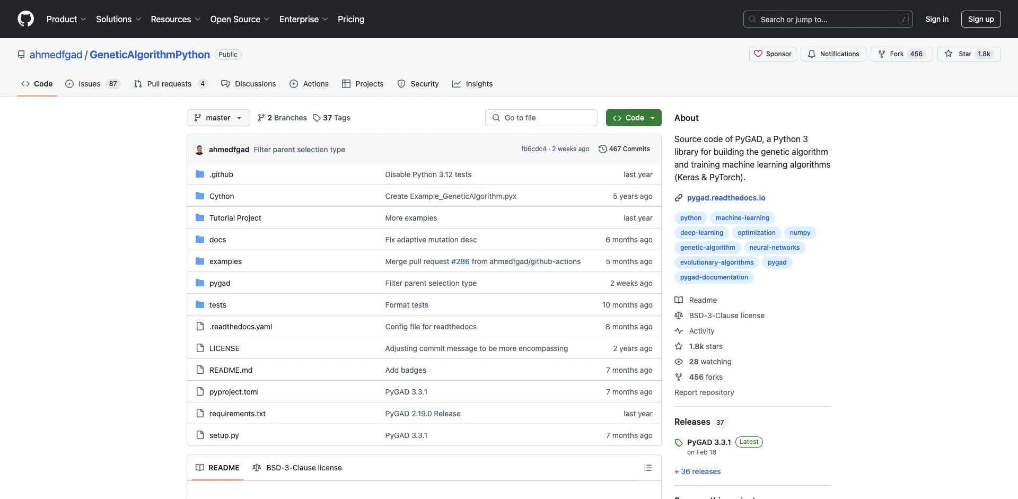View the 2 Branches link
This screenshot has width=1018, height=499.
tap(282, 118)
